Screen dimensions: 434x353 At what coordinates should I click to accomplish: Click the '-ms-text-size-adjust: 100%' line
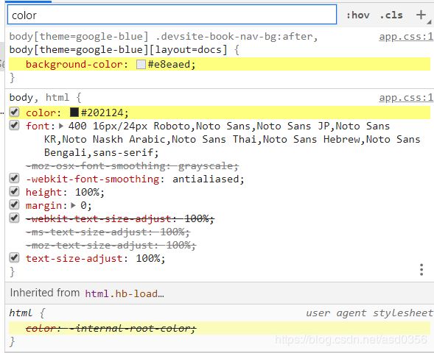(x=108, y=232)
